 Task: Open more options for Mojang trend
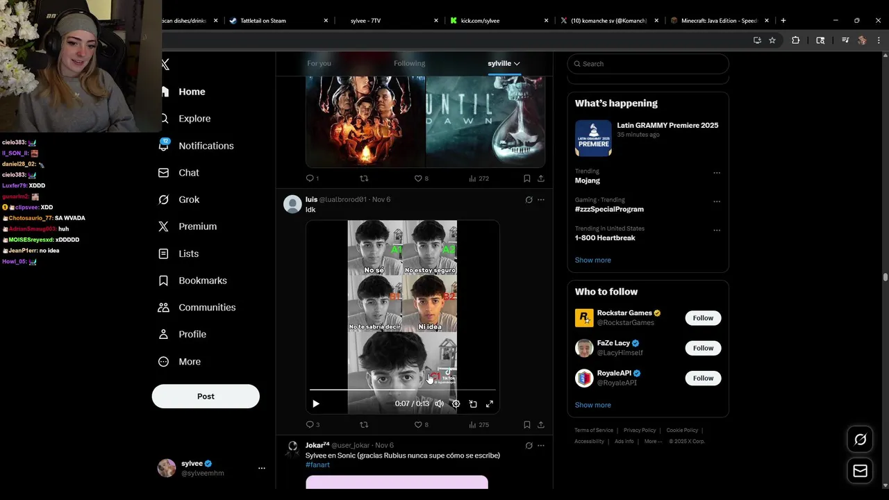tap(717, 173)
